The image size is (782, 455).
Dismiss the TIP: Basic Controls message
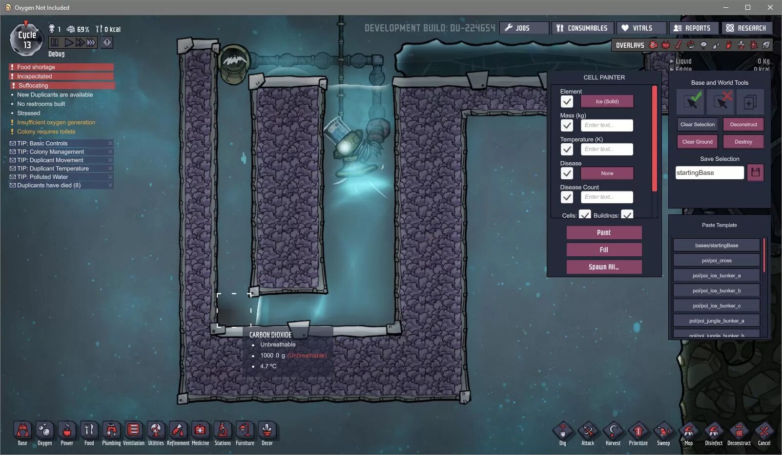[110, 143]
